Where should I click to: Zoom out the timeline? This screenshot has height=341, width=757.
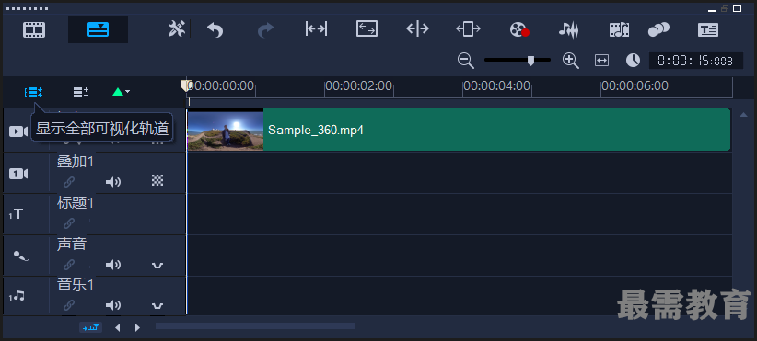tap(465, 61)
